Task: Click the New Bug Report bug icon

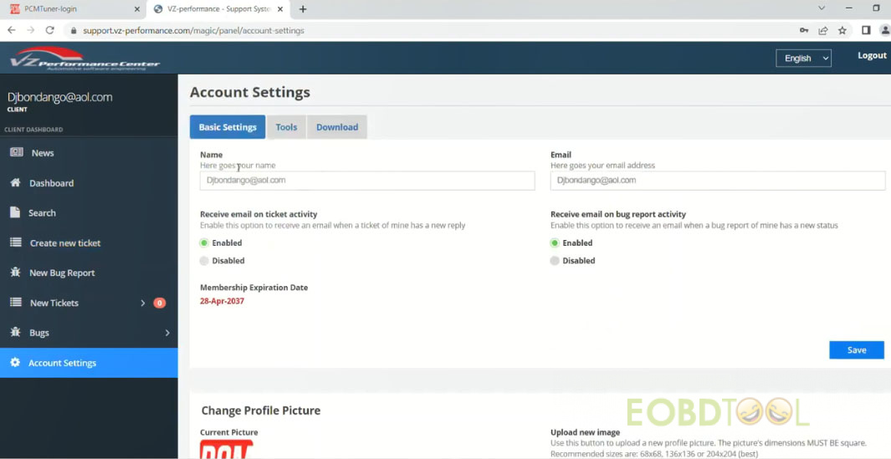Action: point(15,273)
